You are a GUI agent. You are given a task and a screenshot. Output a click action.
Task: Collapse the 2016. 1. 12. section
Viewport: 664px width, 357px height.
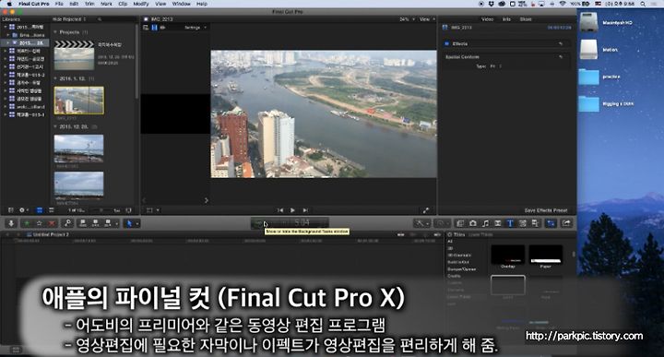(55, 78)
